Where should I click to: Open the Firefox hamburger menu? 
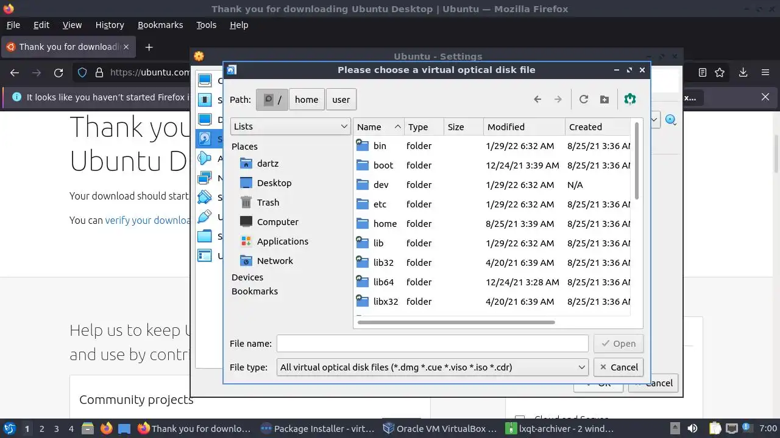coord(765,73)
